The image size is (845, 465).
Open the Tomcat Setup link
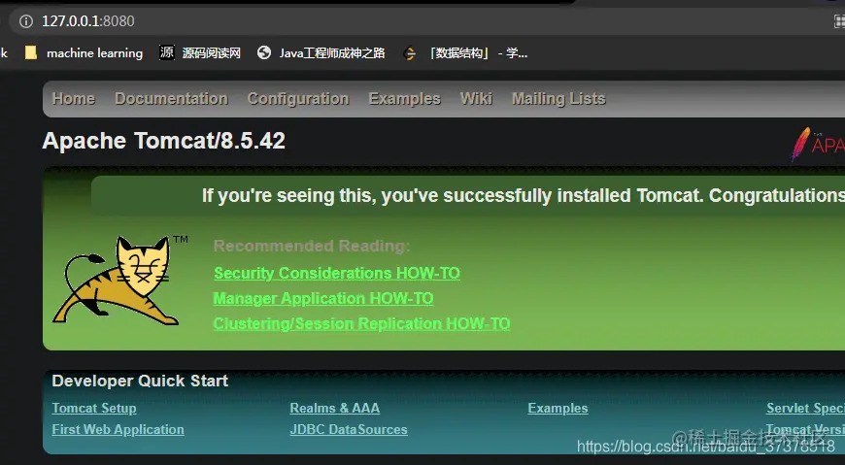click(x=94, y=409)
